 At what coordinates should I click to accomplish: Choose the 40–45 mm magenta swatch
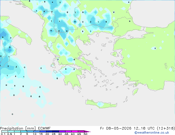point(75,131)
